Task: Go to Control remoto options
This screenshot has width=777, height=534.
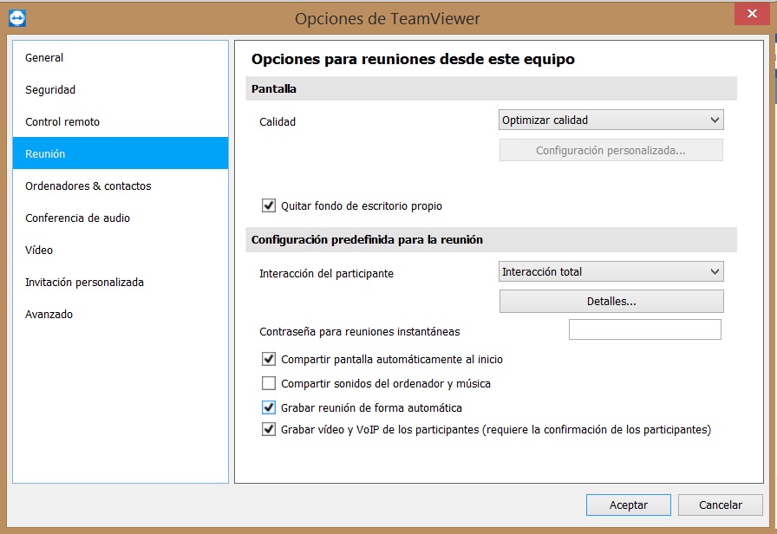Action: coord(62,122)
